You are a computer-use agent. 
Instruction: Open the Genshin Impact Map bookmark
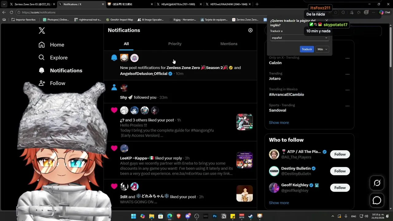tap(119, 20)
